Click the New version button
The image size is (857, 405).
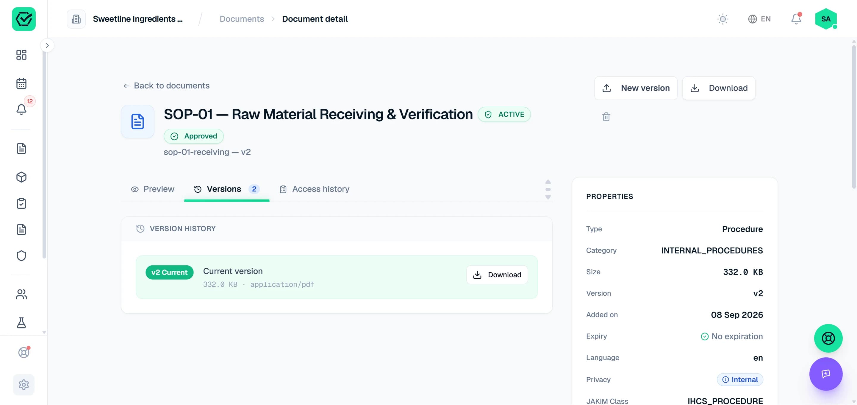pos(636,88)
